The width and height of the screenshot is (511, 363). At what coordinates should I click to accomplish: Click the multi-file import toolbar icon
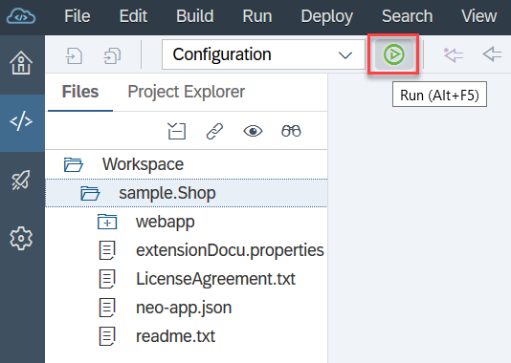[112, 55]
